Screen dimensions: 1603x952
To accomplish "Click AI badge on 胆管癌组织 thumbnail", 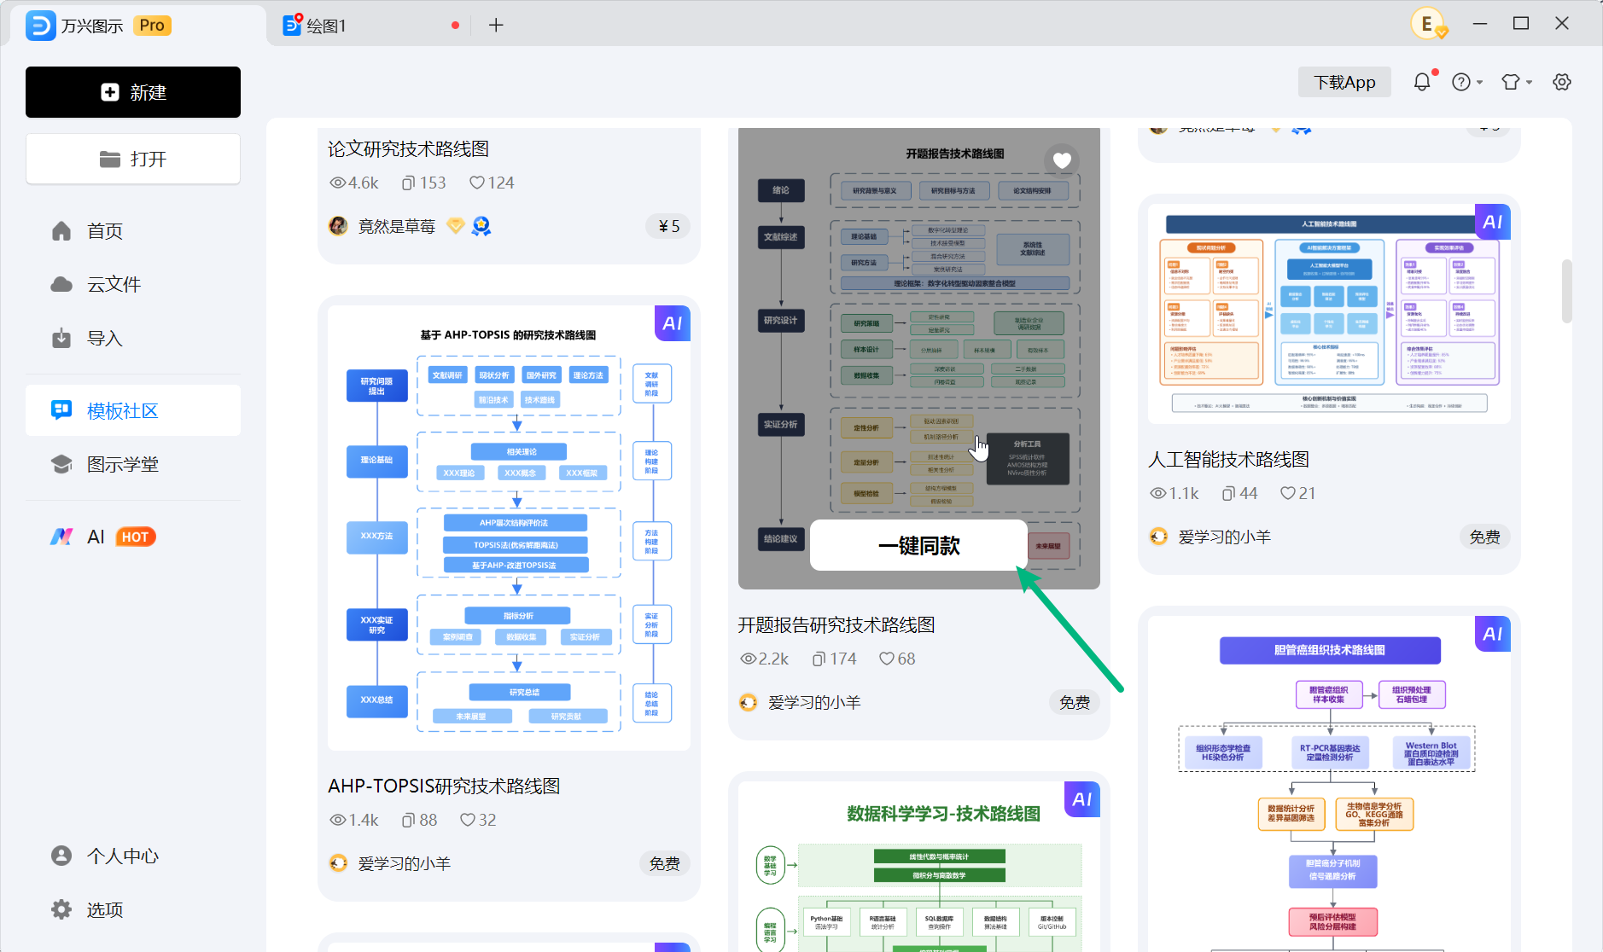I will 1493,634.
